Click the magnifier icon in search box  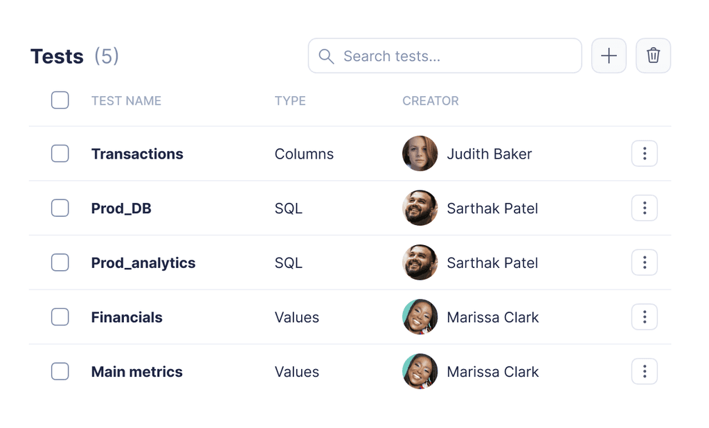click(x=326, y=57)
